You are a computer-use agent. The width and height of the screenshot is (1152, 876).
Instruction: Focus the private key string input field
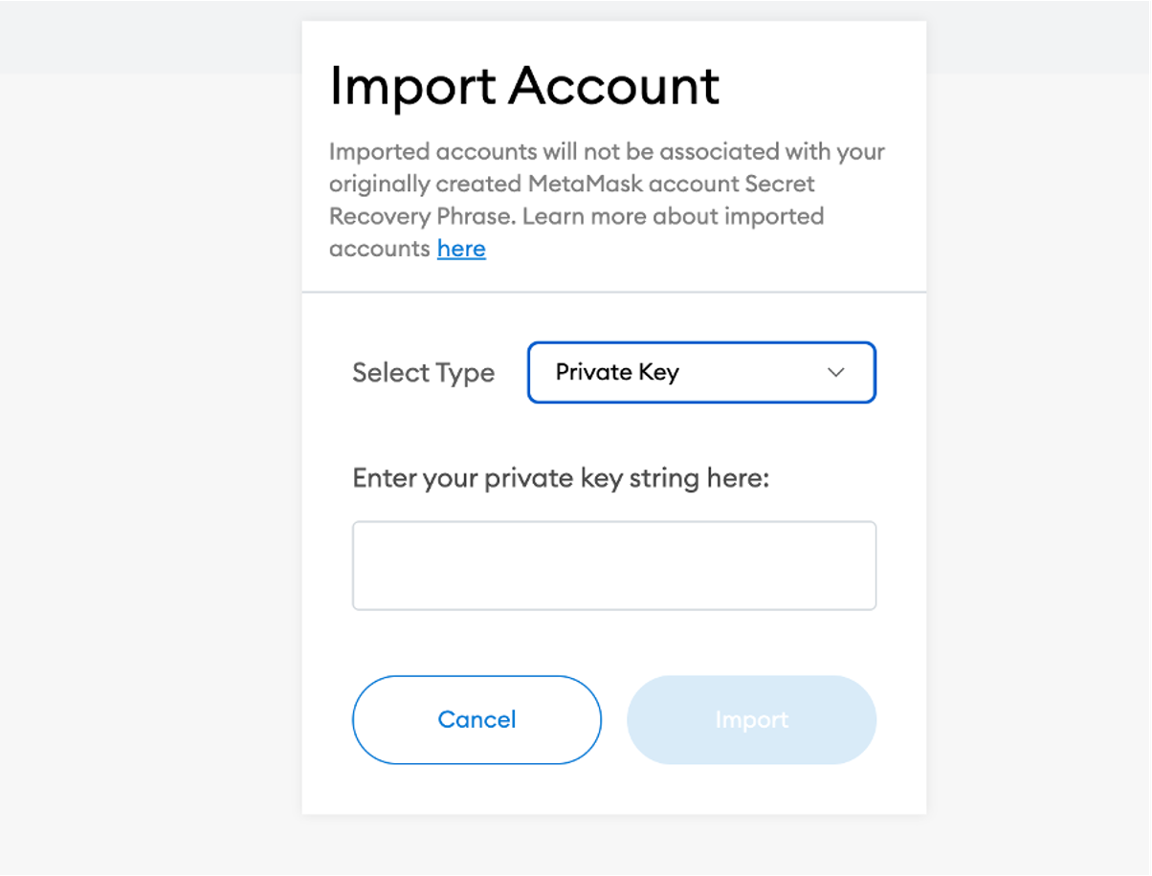(614, 565)
